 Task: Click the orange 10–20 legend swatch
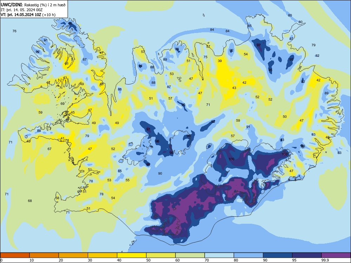44,255
